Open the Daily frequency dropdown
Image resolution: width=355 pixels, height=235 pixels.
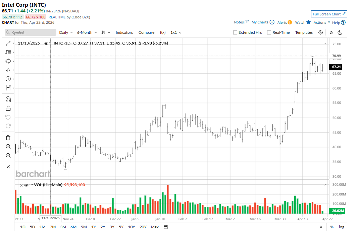click(66, 32)
